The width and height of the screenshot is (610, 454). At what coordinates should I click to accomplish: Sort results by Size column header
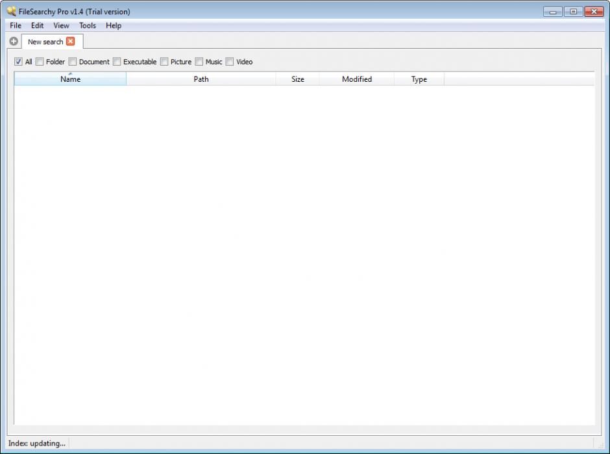click(298, 79)
